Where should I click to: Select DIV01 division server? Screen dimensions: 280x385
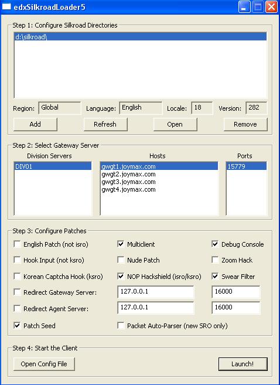tap(53, 166)
